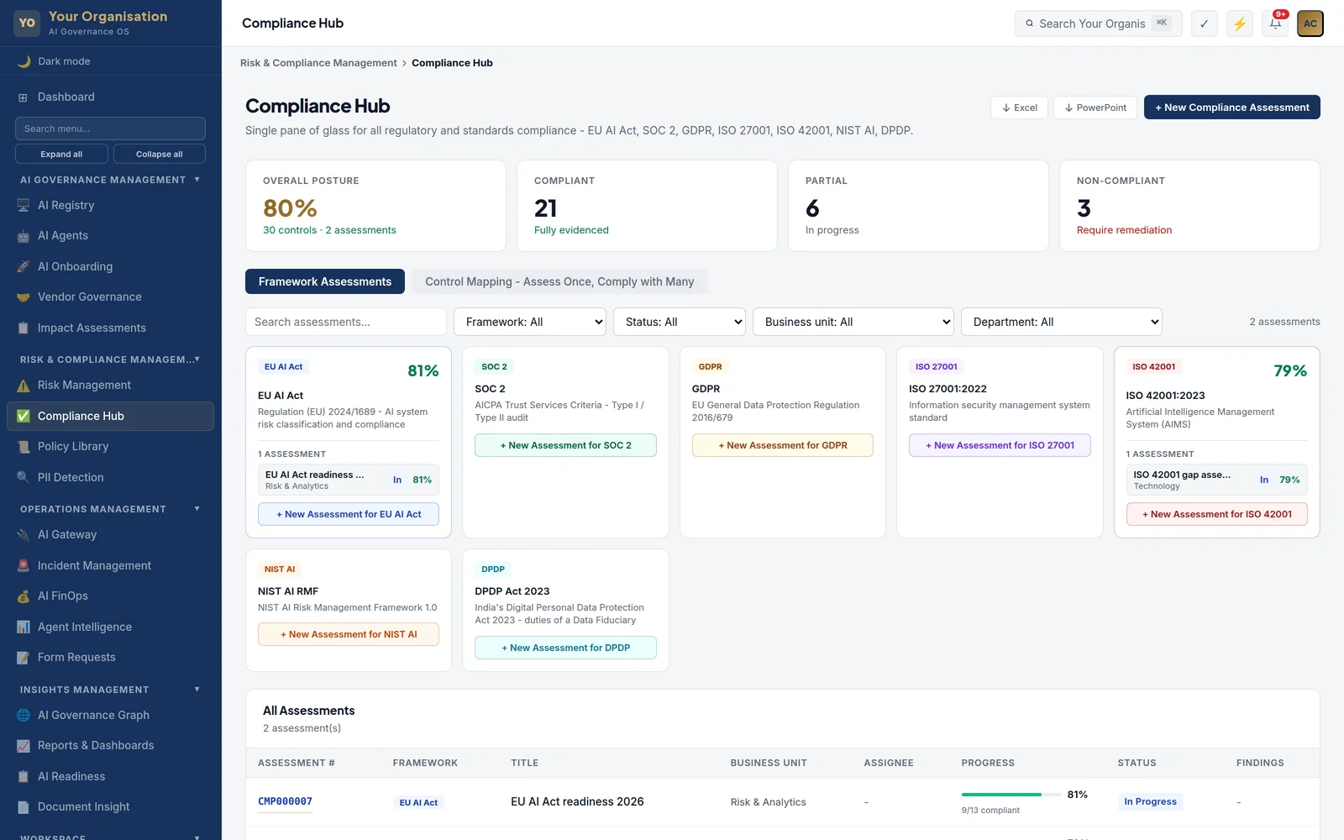Start New Assessment for DPDP
Image resolution: width=1344 pixels, height=840 pixels.
(565, 648)
